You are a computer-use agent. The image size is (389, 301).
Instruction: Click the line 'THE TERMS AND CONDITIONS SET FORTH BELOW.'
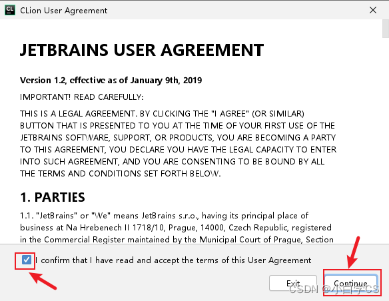coord(121,174)
